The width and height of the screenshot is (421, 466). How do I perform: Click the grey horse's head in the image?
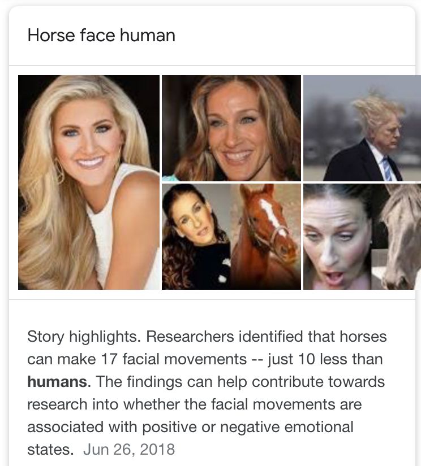pos(401,237)
